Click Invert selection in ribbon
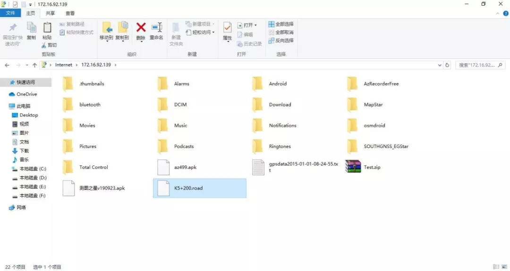Viewport: 510px width, 271px height. tap(281, 40)
